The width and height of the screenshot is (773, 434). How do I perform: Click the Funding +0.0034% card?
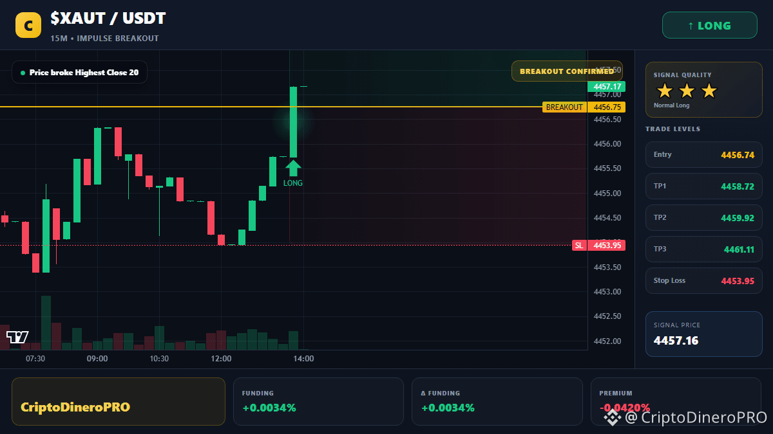[x=318, y=401]
